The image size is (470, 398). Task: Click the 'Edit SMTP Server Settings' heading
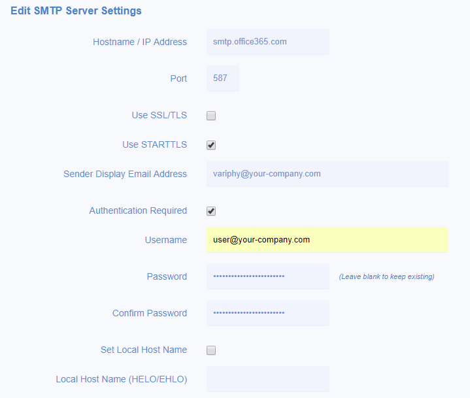pyautogui.click(x=76, y=11)
